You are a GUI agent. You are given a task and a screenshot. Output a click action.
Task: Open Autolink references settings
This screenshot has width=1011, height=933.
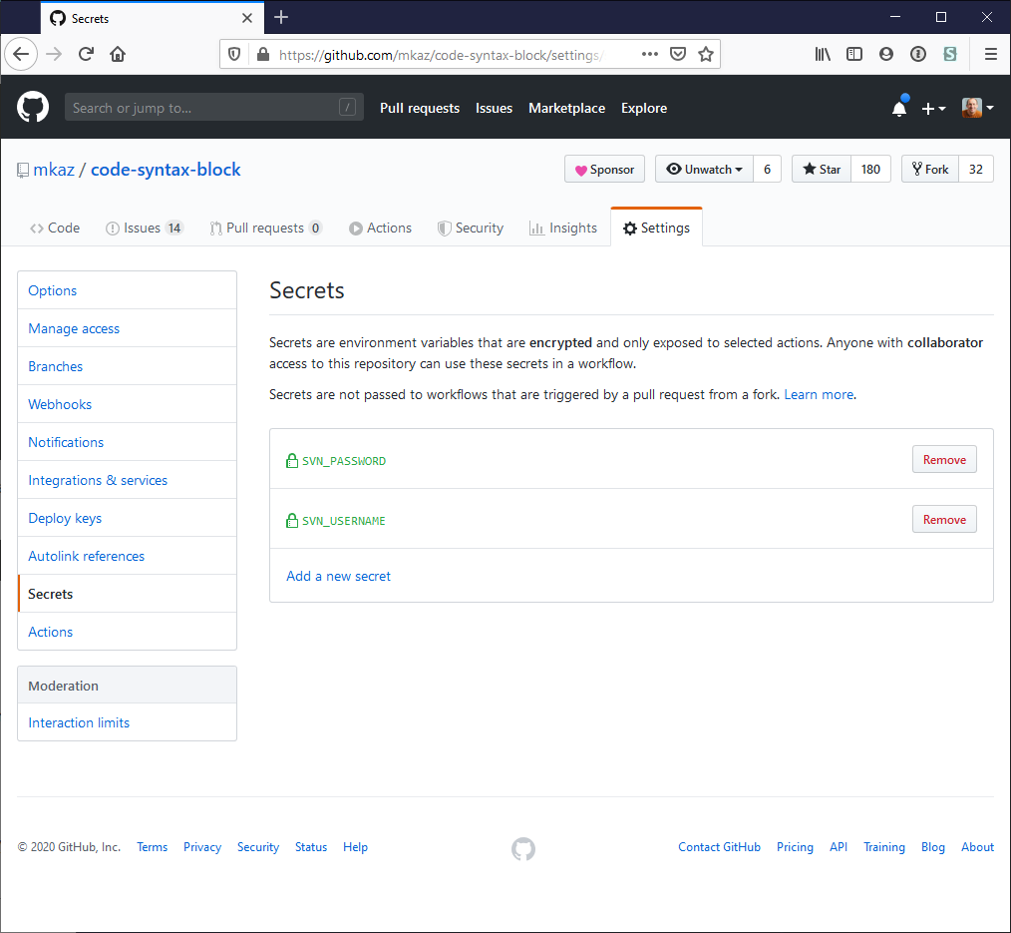pyautogui.click(x=127, y=556)
